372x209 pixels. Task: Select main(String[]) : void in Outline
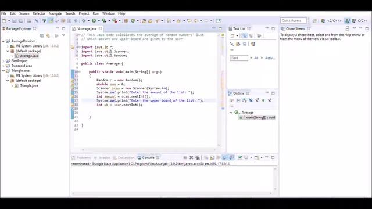[257, 117]
